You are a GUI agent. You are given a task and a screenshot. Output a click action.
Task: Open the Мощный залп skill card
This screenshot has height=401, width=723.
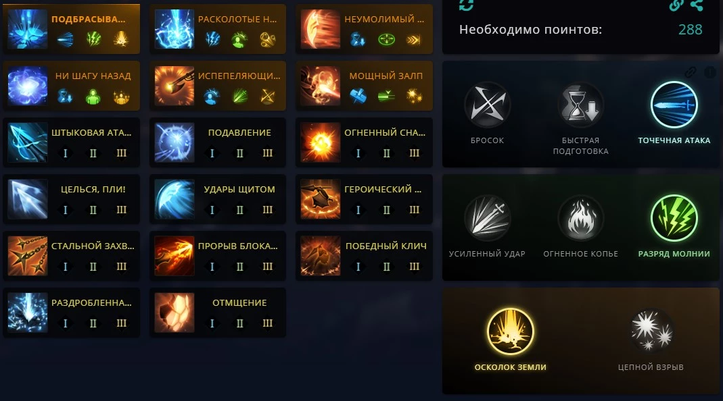365,86
